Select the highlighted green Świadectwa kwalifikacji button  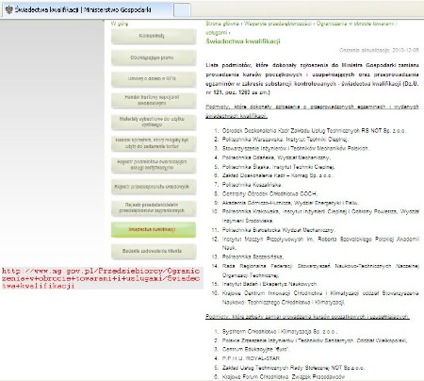(x=154, y=229)
